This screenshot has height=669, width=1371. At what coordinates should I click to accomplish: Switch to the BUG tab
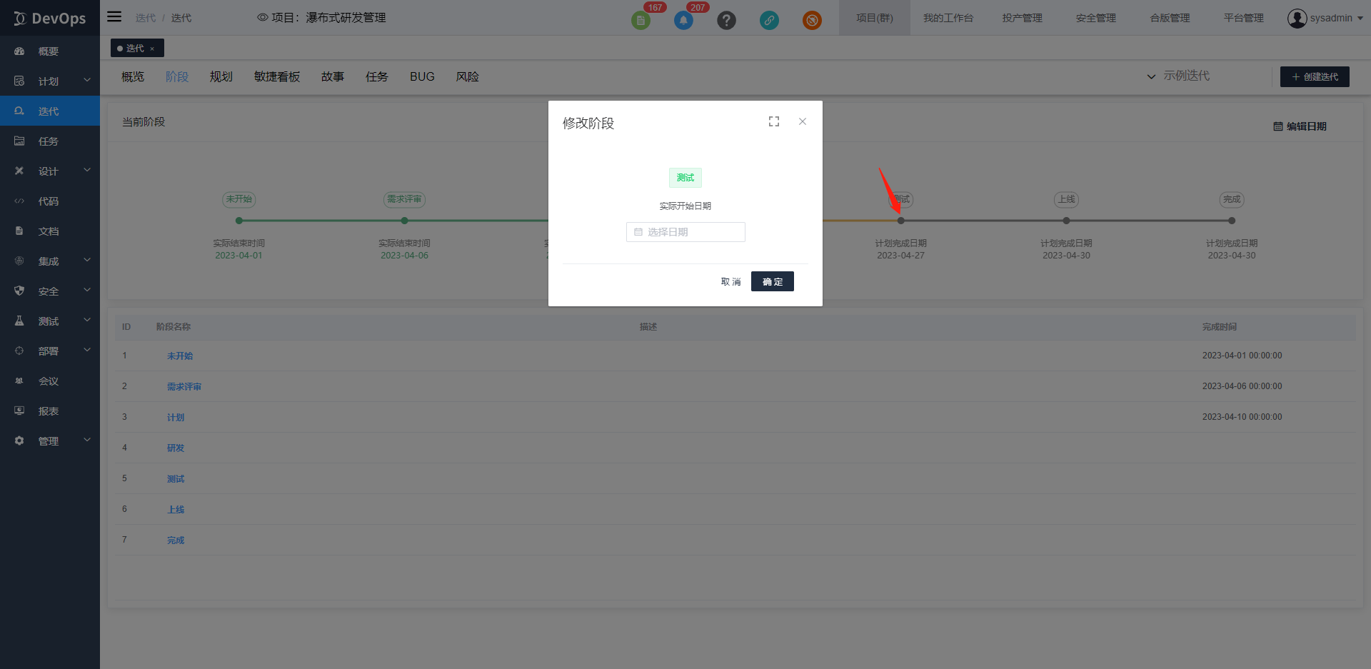[x=422, y=77]
